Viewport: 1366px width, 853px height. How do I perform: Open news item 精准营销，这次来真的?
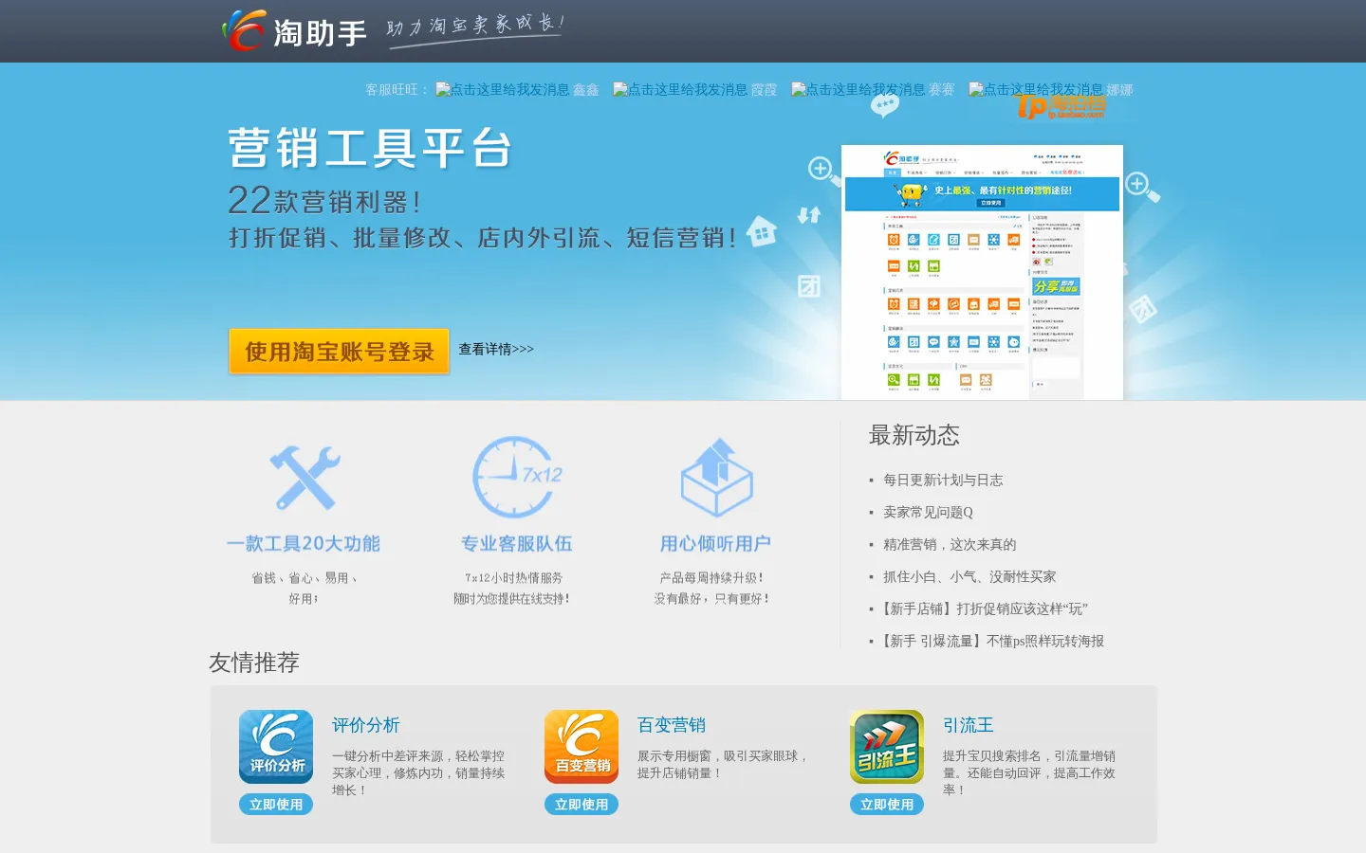click(x=950, y=545)
